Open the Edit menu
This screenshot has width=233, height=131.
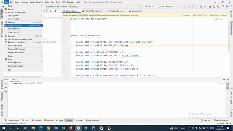coord(12,2)
